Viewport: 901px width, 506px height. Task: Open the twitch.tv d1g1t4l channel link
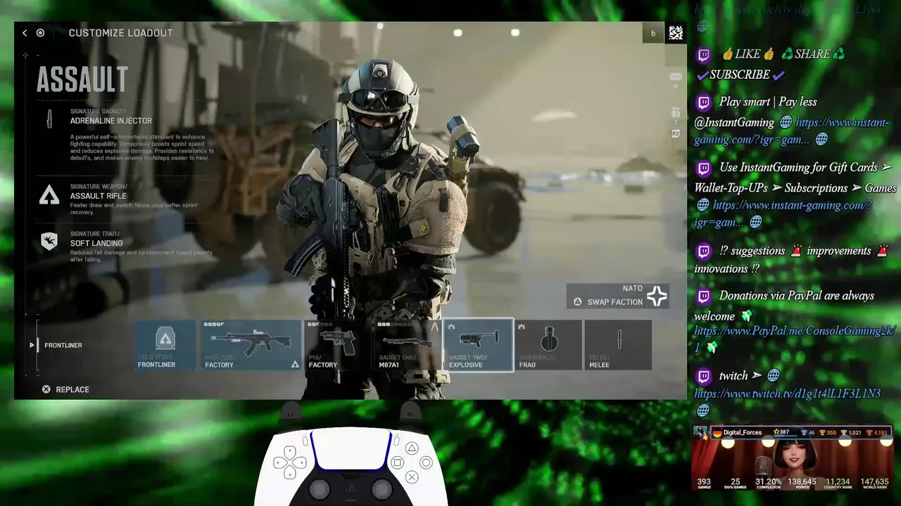[x=788, y=394]
